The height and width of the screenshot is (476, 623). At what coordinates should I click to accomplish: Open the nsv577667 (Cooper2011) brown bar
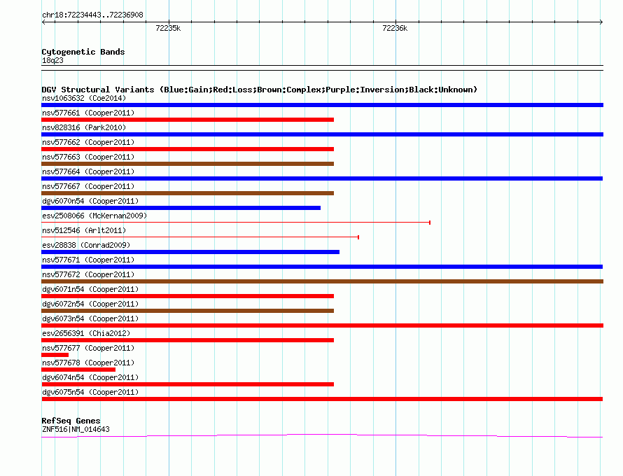(x=188, y=193)
